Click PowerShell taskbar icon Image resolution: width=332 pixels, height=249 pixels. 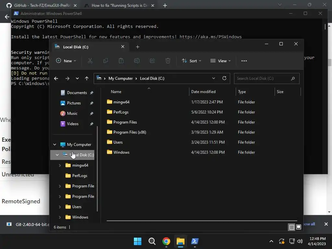(195, 241)
